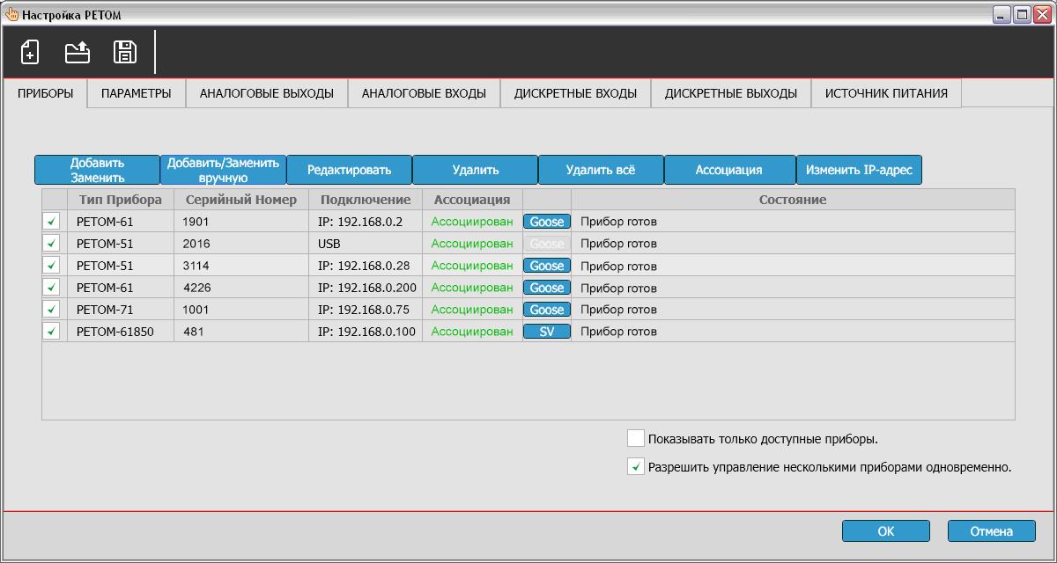Uncheck the row with serial 4226

52,288
